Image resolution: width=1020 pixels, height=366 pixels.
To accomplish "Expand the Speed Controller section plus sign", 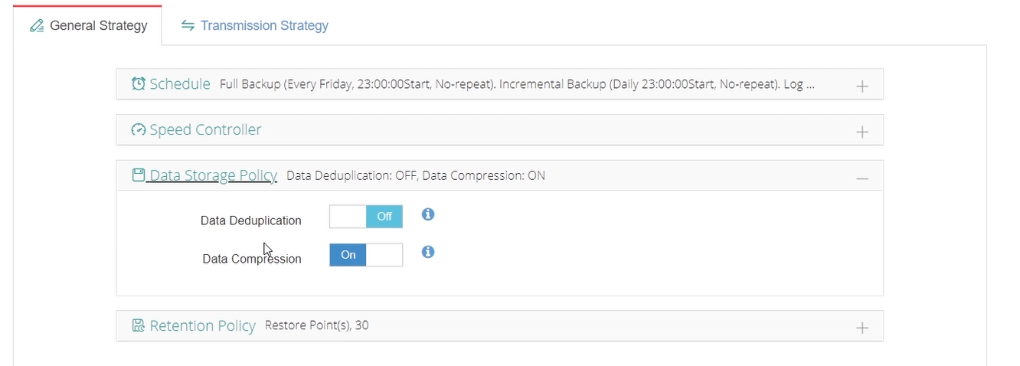I will tap(862, 132).
